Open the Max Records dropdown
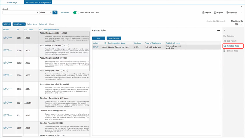Image resolution: width=245 pixels, height=138 pixels. tap(238, 24)
